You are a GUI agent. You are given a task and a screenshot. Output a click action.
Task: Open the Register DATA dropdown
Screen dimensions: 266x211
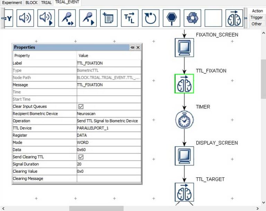coord(109,135)
